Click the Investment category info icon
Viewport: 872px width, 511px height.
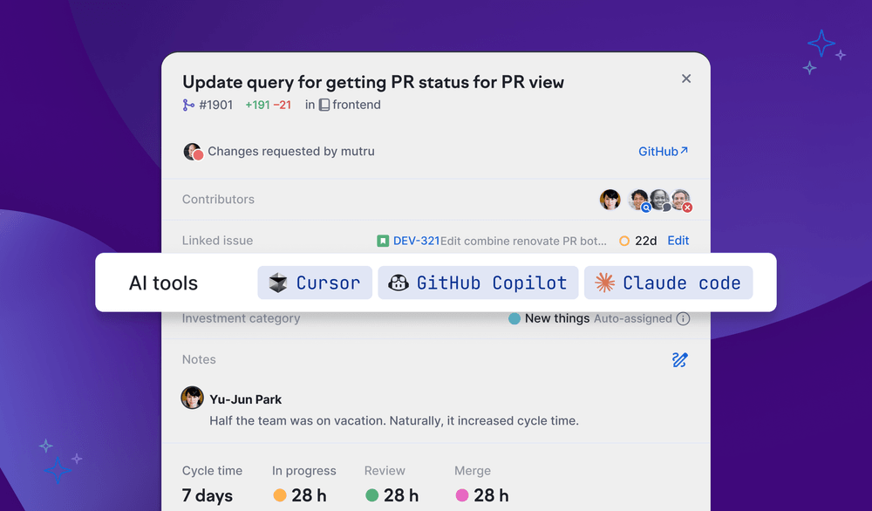click(683, 319)
